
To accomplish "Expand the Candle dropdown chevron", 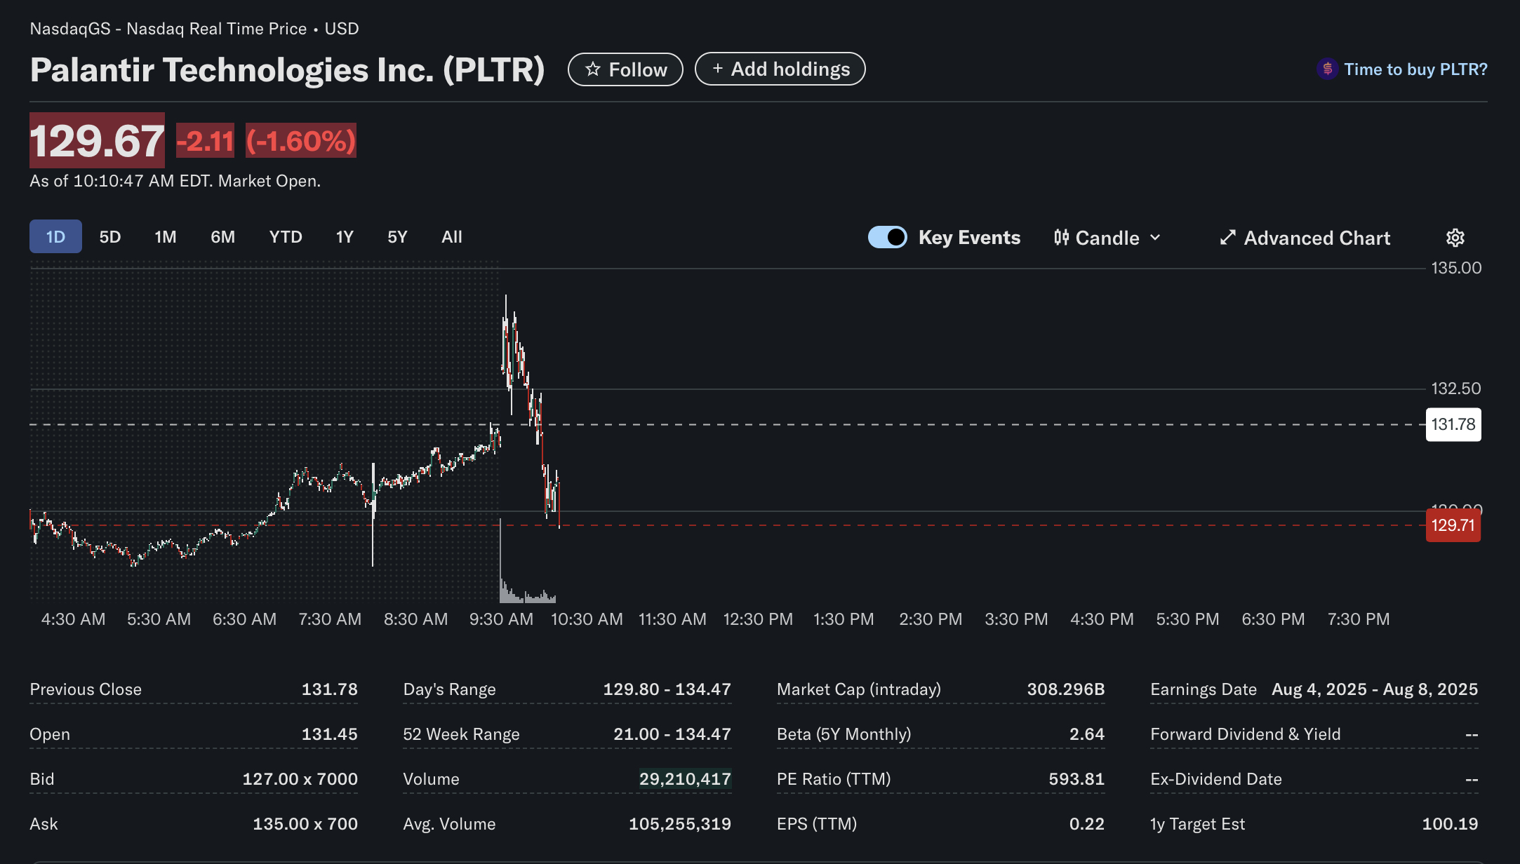I will tap(1155, 238).
